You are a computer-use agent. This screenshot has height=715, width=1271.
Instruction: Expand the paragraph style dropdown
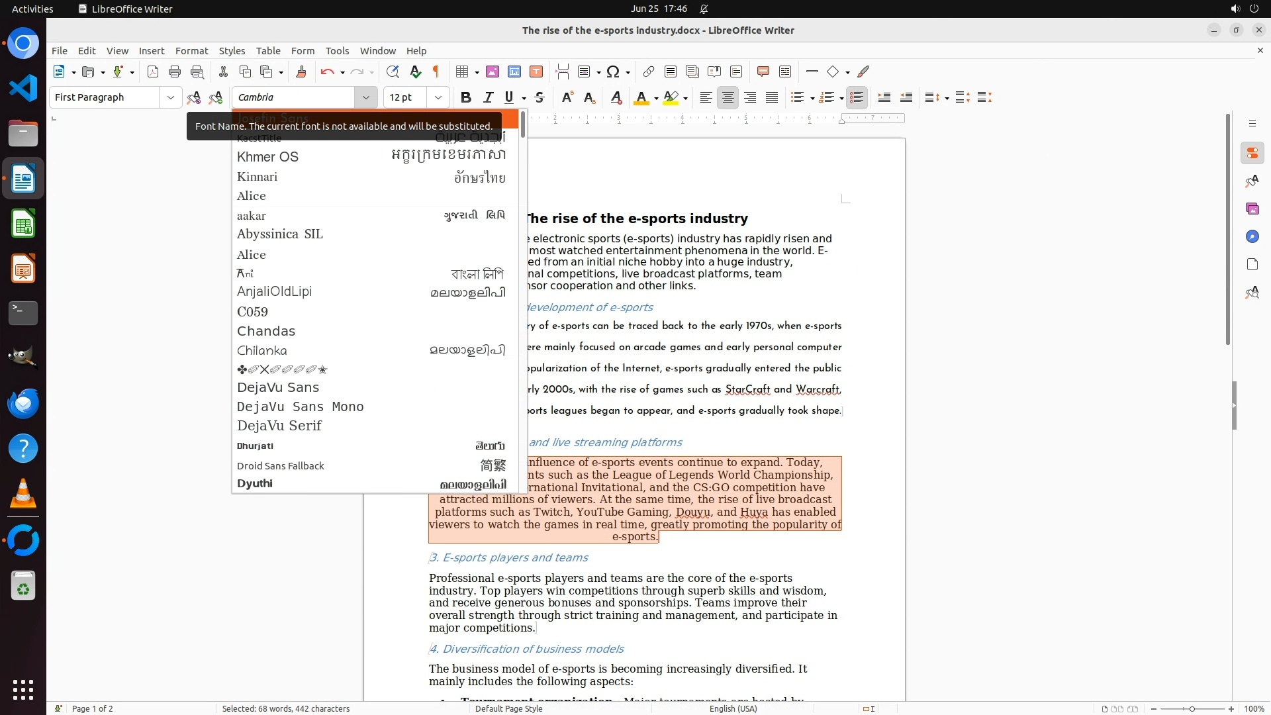click(x=170, y=97)
